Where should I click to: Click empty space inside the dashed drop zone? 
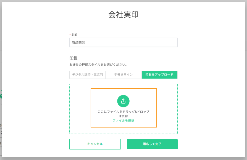click(x=80, y=109)
